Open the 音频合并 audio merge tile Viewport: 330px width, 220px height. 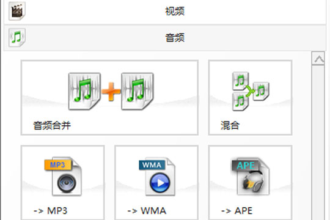[109, 98]
